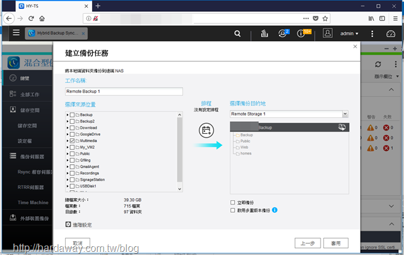Viewport: 404px width, 255px height.
Task: Go to Firefox home page
Action: coord(42,18)
